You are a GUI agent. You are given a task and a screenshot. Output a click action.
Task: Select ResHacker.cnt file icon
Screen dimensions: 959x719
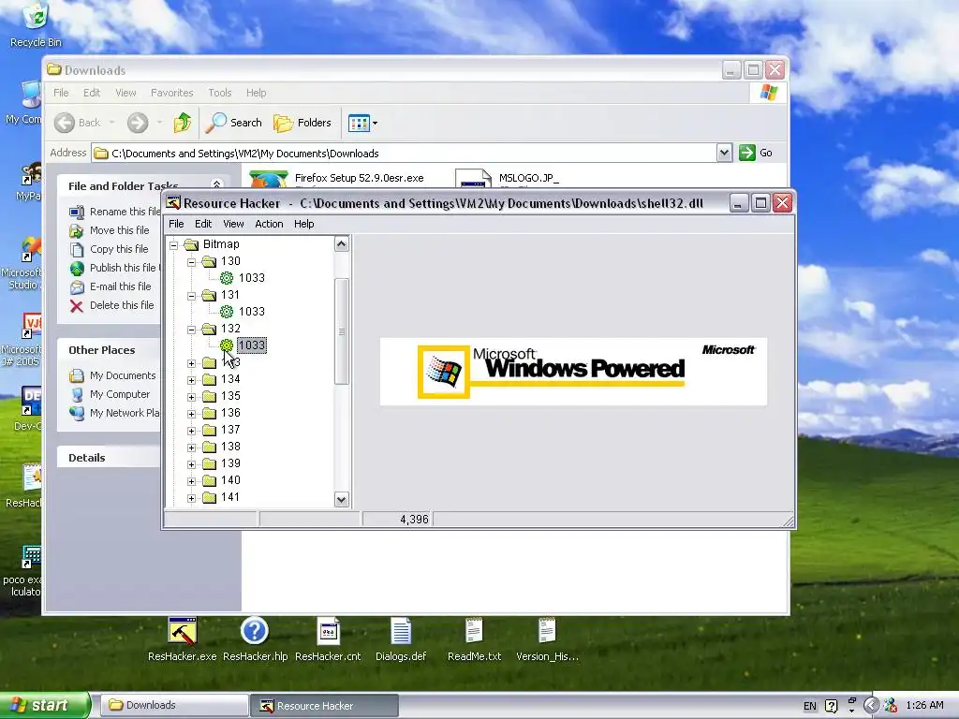click(329, 631)
